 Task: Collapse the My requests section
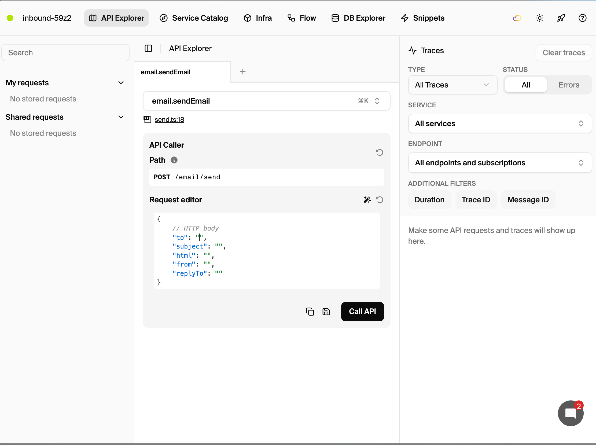[x=121, y=82]
